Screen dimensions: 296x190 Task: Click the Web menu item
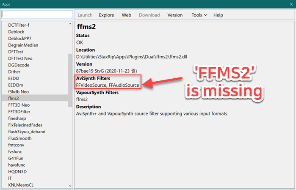(x=126, y=15)
